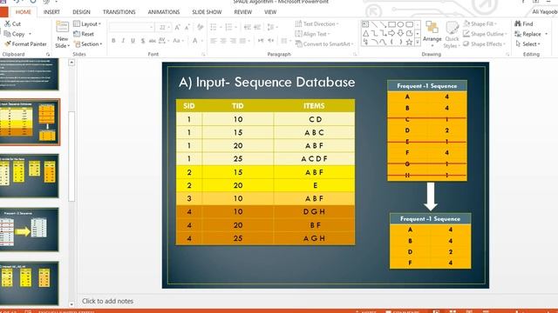Reset the slide formatting
This screenshot has height=313, width=558.
[x=84, y=34]
